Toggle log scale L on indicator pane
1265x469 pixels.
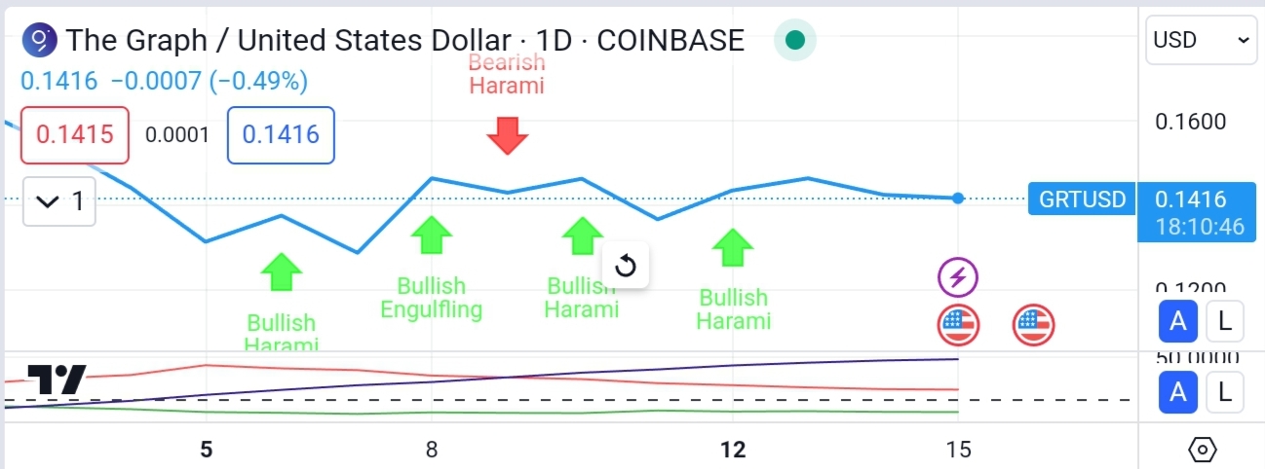tap(1225, 393)
